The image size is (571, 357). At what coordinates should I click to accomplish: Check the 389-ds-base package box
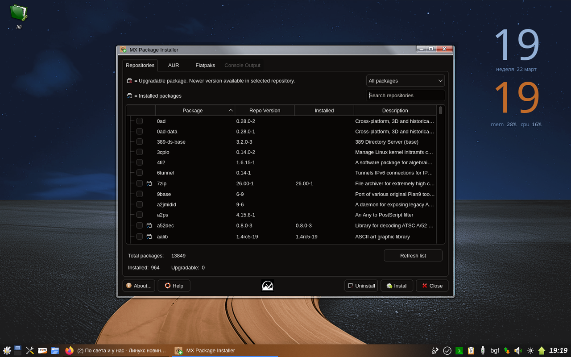click(x=140, y=141)
